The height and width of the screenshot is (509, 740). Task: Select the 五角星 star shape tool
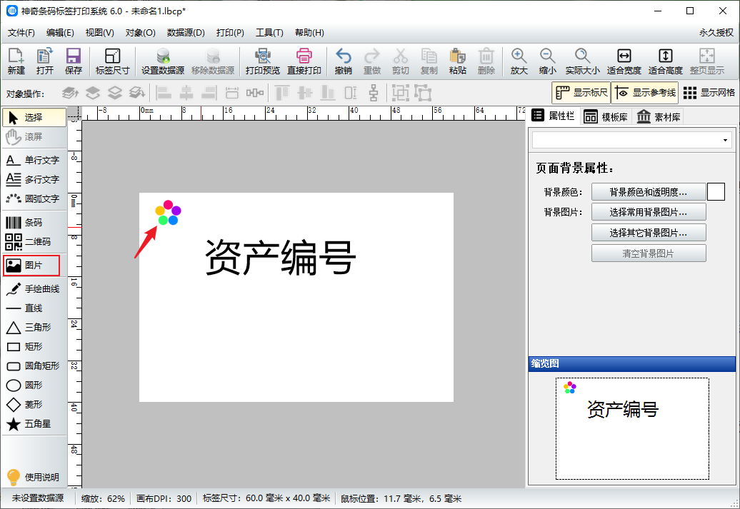[33, 424]
